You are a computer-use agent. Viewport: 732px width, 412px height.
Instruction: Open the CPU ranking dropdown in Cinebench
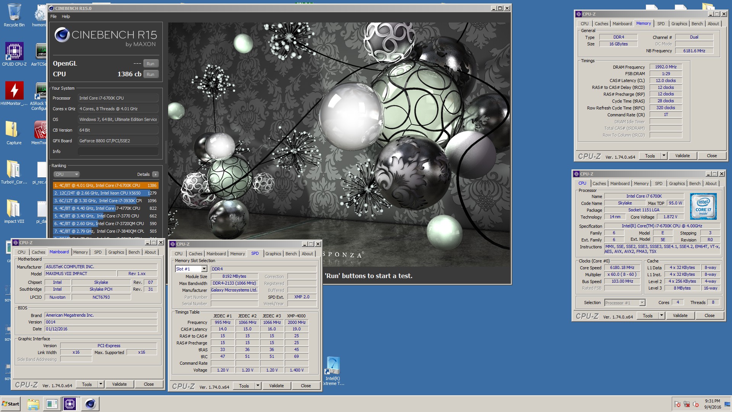tap(66, 174)
